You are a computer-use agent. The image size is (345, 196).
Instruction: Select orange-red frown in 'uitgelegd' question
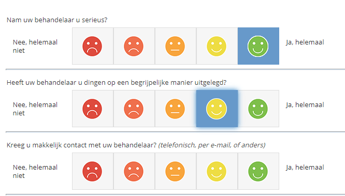[x=134, y=109]
